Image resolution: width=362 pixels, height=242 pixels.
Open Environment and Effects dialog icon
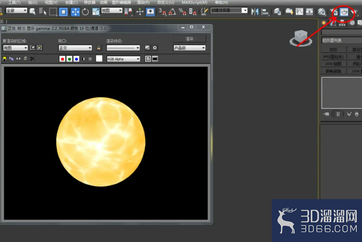click(x=155, y=48)
